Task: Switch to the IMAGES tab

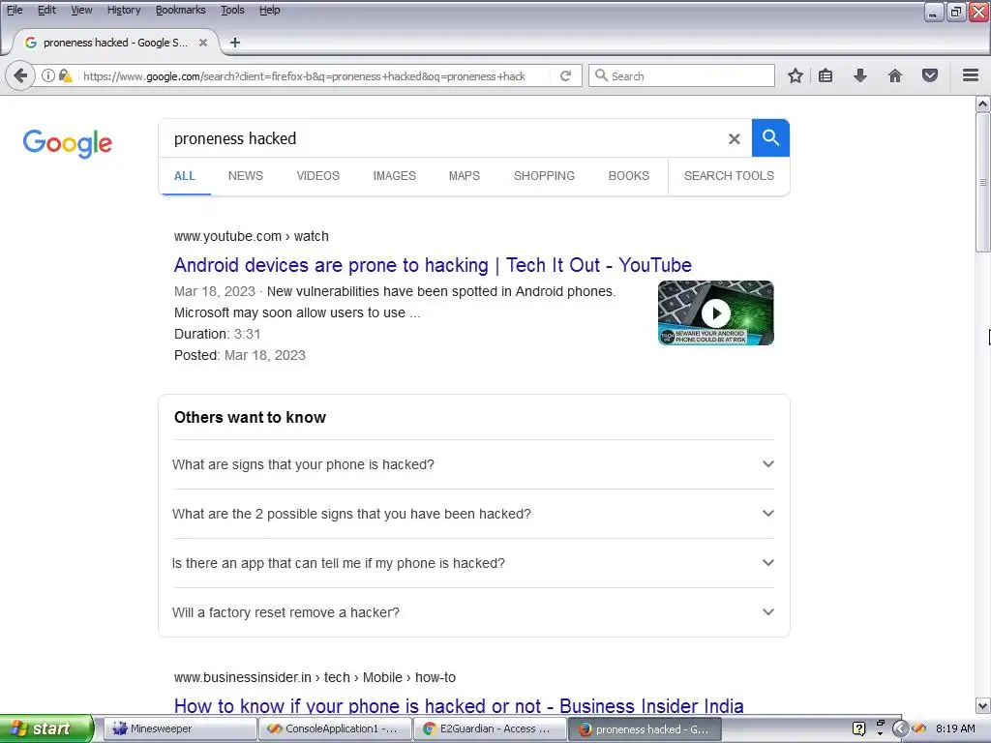Action: coord(395,176)
